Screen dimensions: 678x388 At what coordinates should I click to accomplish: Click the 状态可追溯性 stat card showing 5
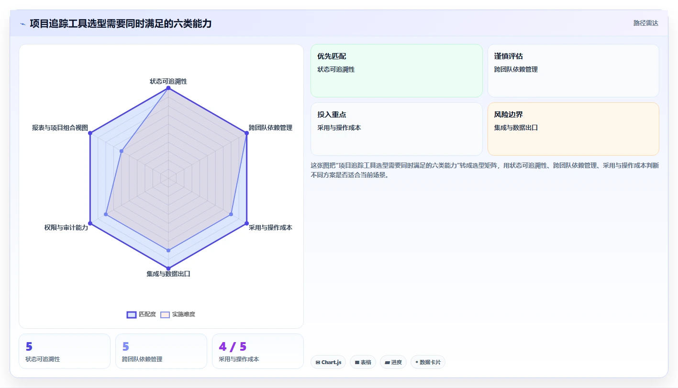point(65,351)
